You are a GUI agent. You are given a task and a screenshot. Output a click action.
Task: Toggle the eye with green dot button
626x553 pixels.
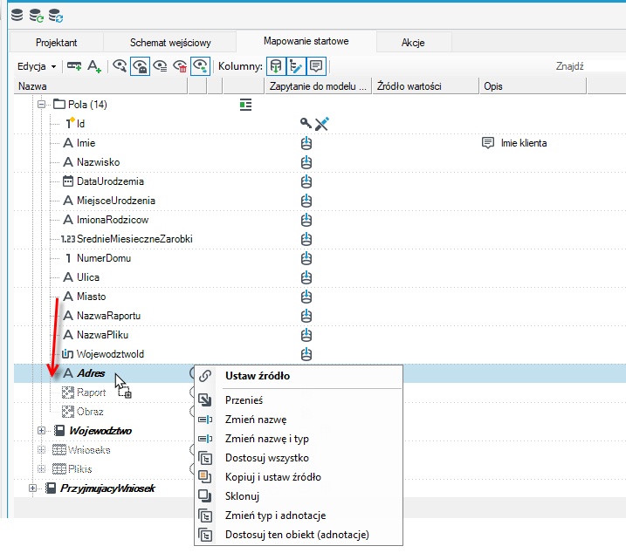(x=201, y=66)
